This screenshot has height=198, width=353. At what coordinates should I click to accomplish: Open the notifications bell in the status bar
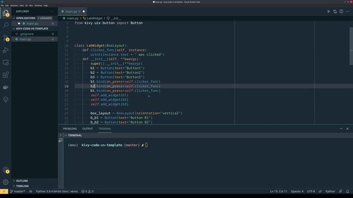click(x=347, y=191)
